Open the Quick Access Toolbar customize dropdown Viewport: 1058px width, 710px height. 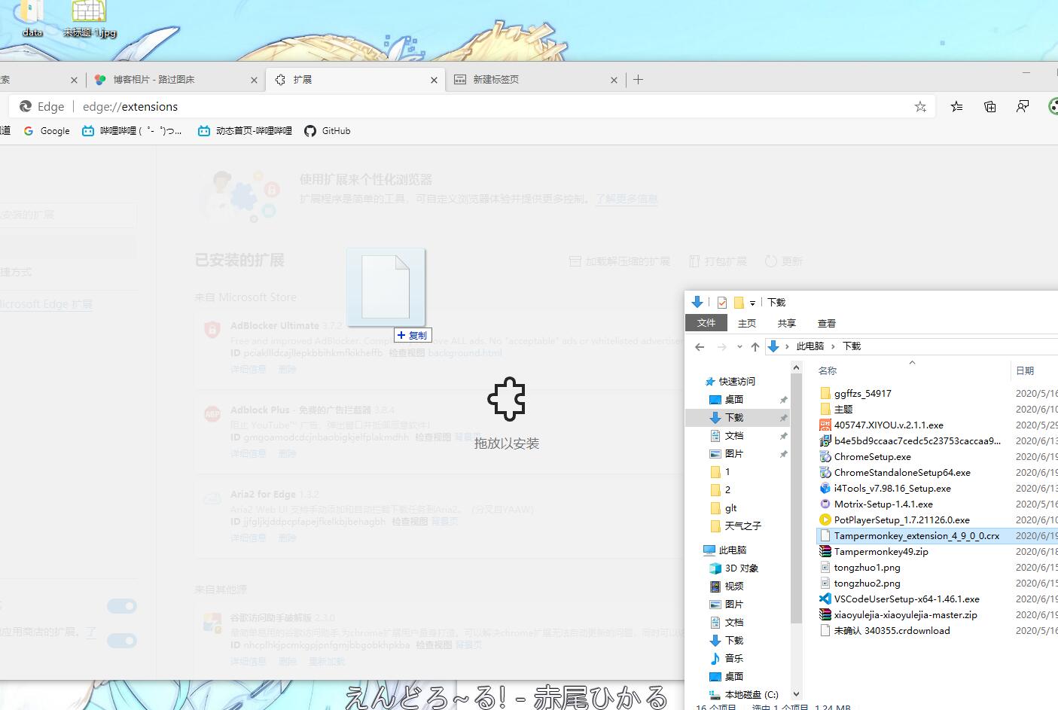[x=752, y=303]
